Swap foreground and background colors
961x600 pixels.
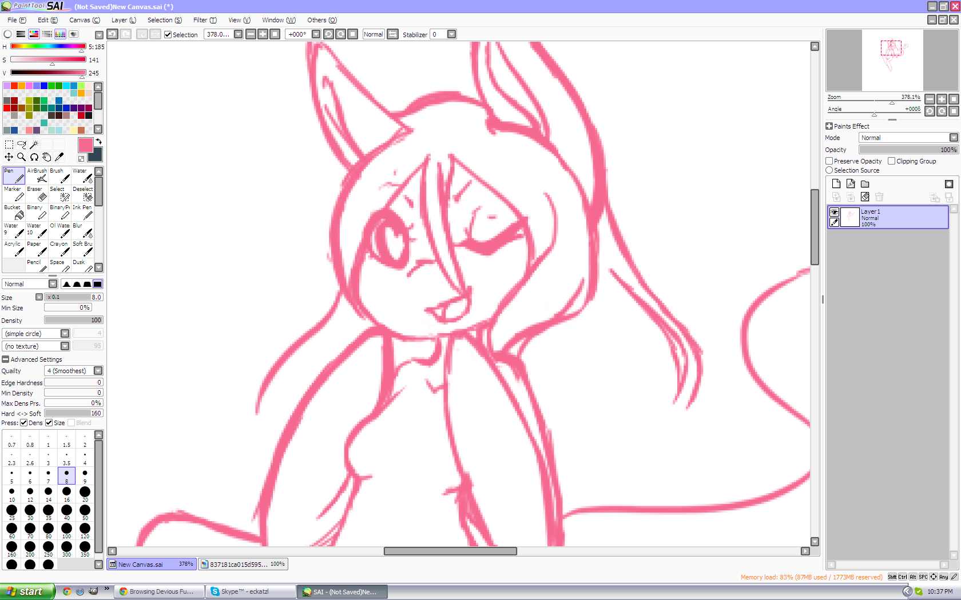click(98, 142)
